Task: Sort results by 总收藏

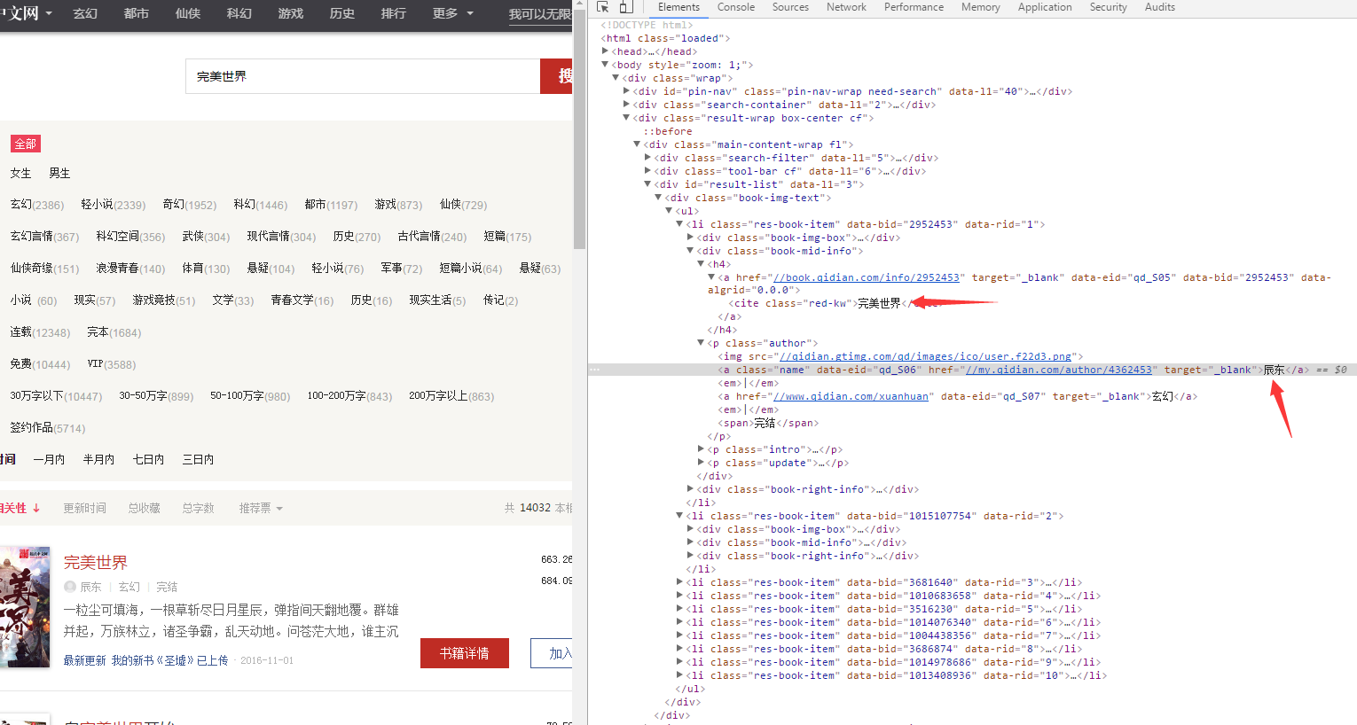Action: coord(145,508)
